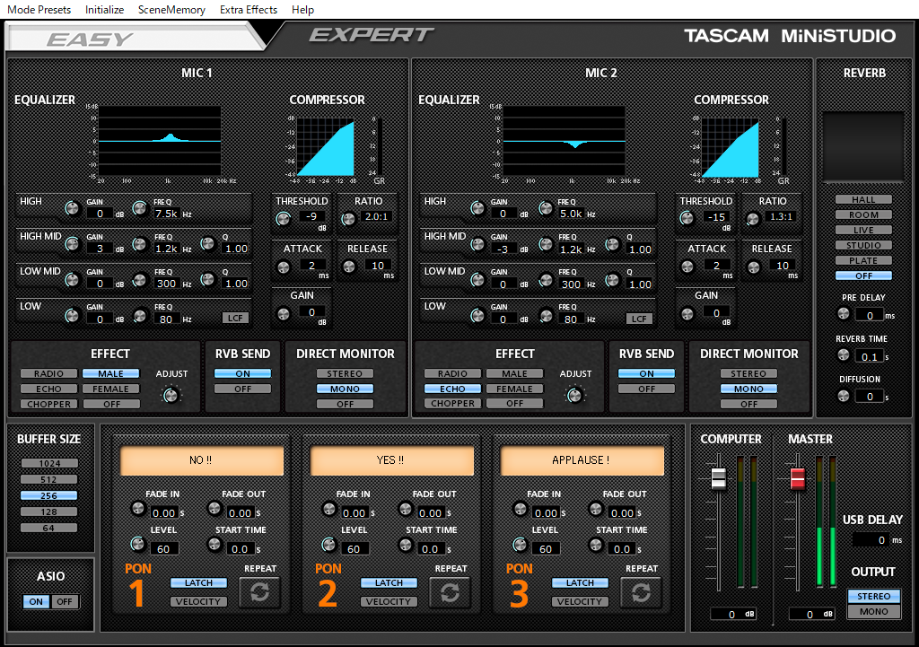Set PON 1 mode to Velocity

pos(198,602)
